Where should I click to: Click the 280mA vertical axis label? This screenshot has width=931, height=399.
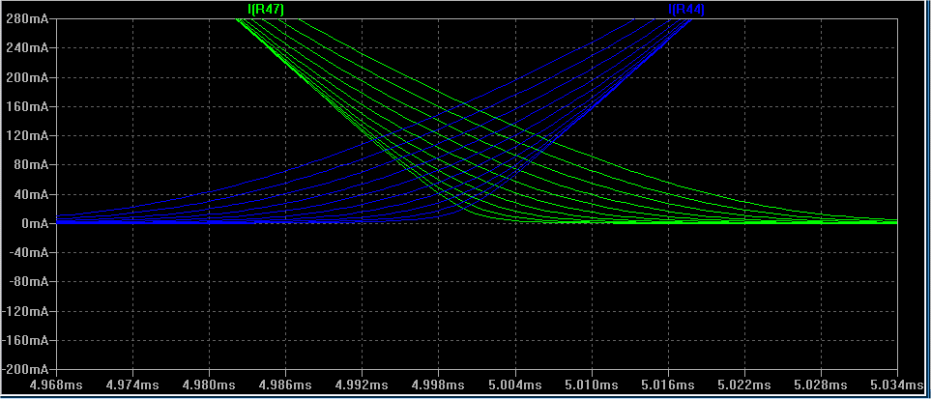tap(27, 18)
